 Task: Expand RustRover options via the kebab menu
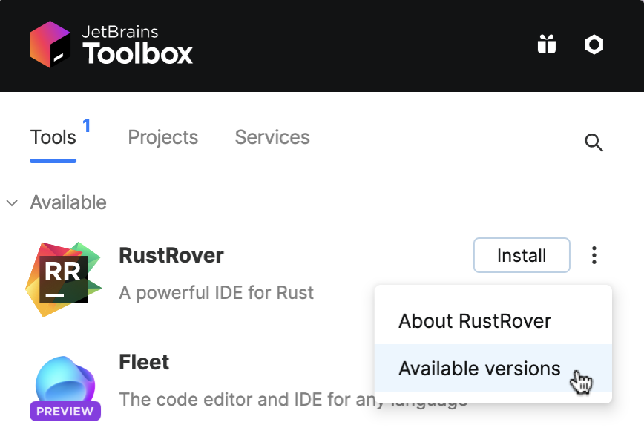(594, 255)
